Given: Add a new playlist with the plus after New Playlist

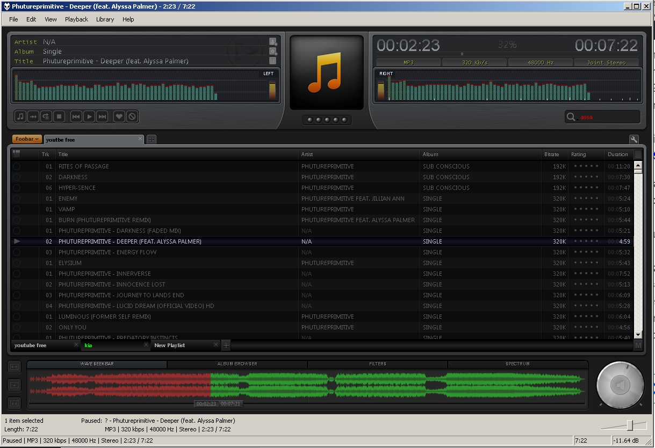Looking at the screenshot, I should pyautogui.click(x=226, y=345).
